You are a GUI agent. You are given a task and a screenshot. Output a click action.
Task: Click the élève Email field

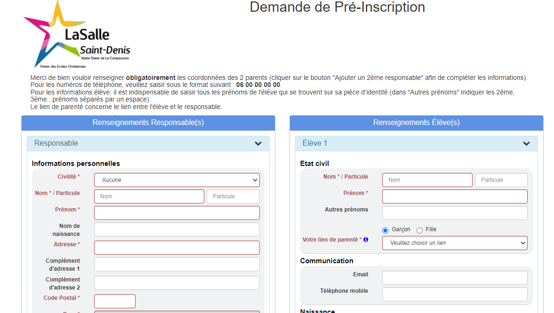coord(455,278)
